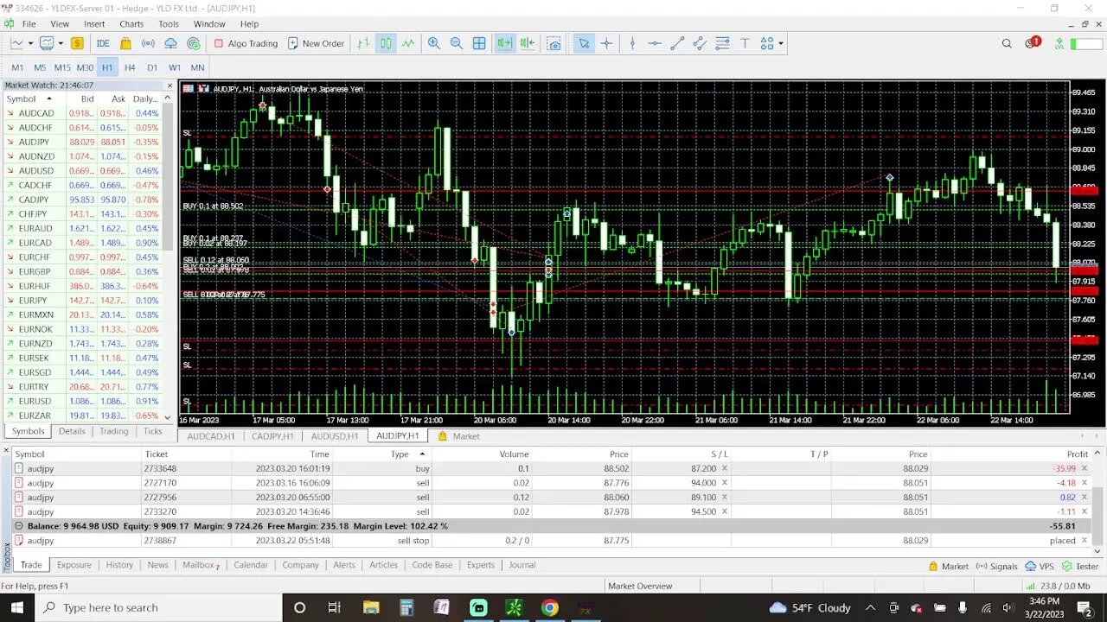Open the Signals broadcast icon in toolbar
The height and width of the screenshot is (622, 1107).
click(148, 43)
